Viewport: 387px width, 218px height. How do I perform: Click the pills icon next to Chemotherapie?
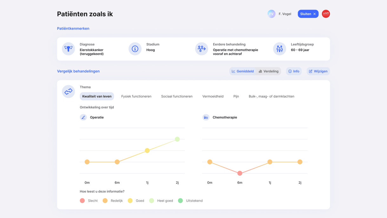(x=206, y=117)
